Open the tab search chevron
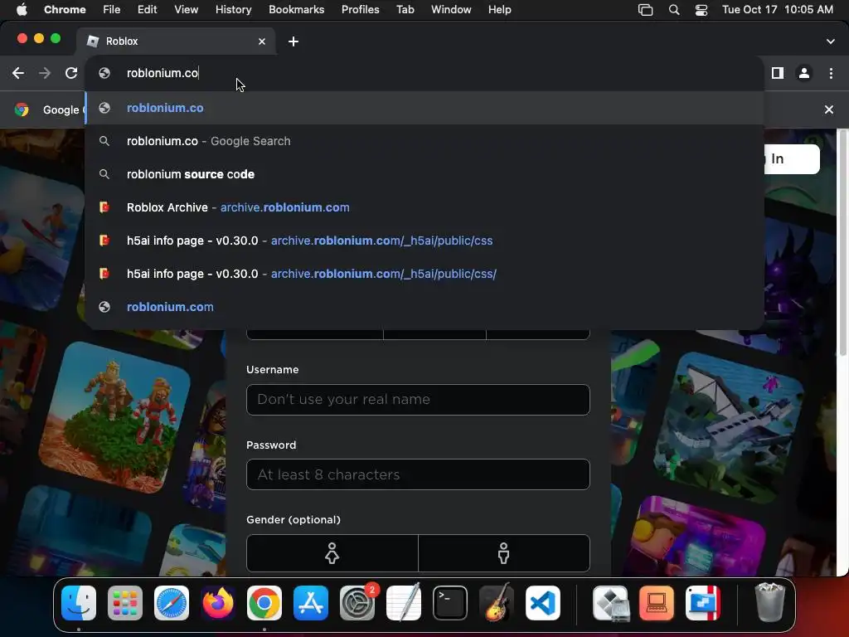 tap(830, 41)
